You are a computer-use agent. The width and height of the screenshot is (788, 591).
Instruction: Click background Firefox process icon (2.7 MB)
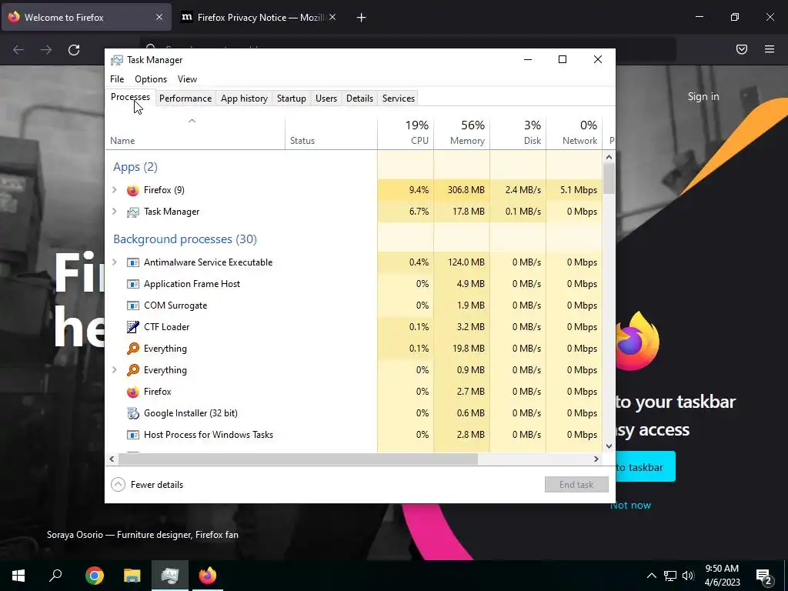pyautogui.click(x=132, y=392)
